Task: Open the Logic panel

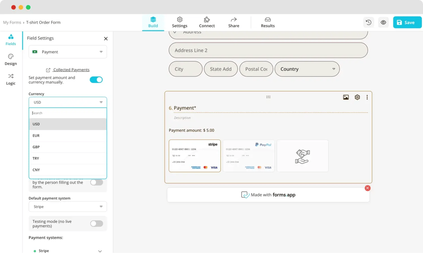Action: (11, 80)
